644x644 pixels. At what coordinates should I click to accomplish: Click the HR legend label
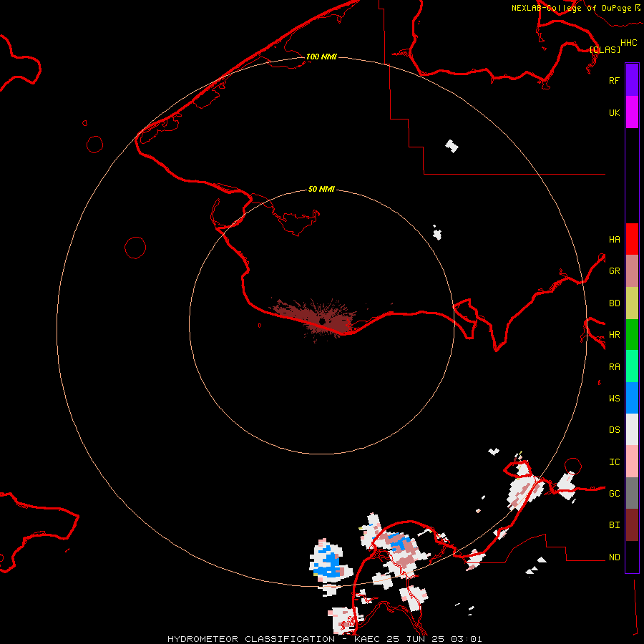(x=614, y=335)
